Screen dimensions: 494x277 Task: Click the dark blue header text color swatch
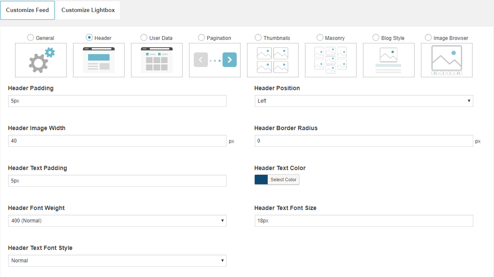click(261, 180)
